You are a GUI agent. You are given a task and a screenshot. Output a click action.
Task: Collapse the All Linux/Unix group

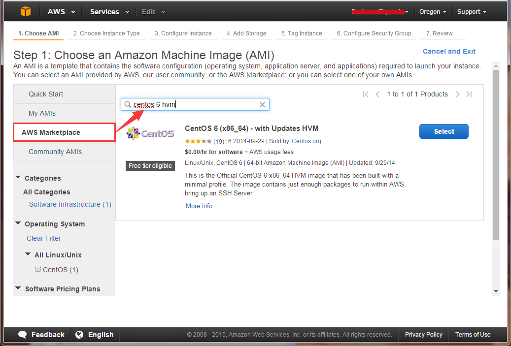28,254
